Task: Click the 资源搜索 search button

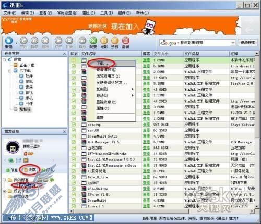Action: tap(247, 43)
